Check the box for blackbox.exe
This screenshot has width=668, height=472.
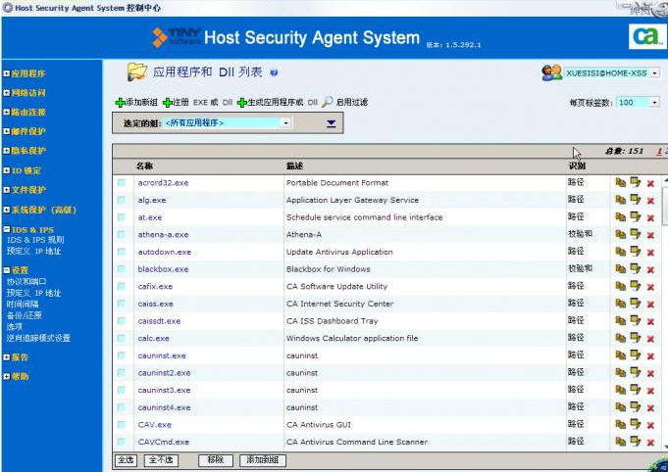click(122, 269)
